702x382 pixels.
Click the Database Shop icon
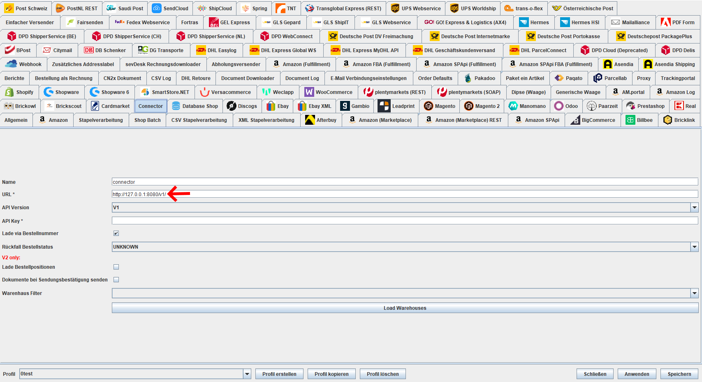tap(176, 106)
